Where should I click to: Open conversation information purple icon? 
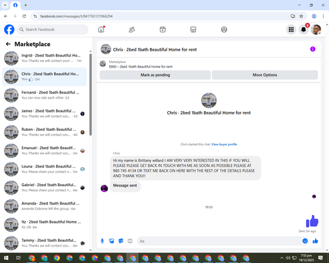click(x=313, y=49)
